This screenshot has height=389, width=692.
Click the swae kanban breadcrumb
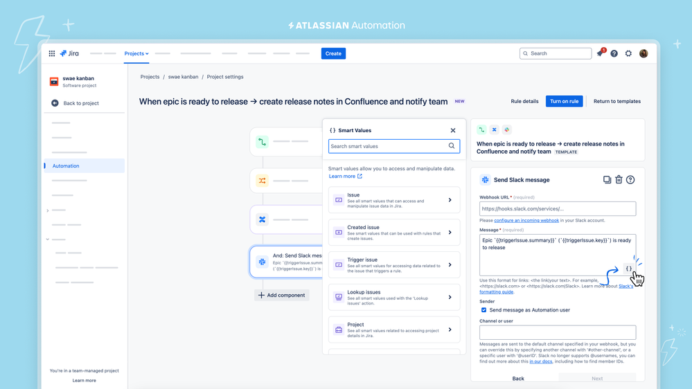[x=183, y=77]
